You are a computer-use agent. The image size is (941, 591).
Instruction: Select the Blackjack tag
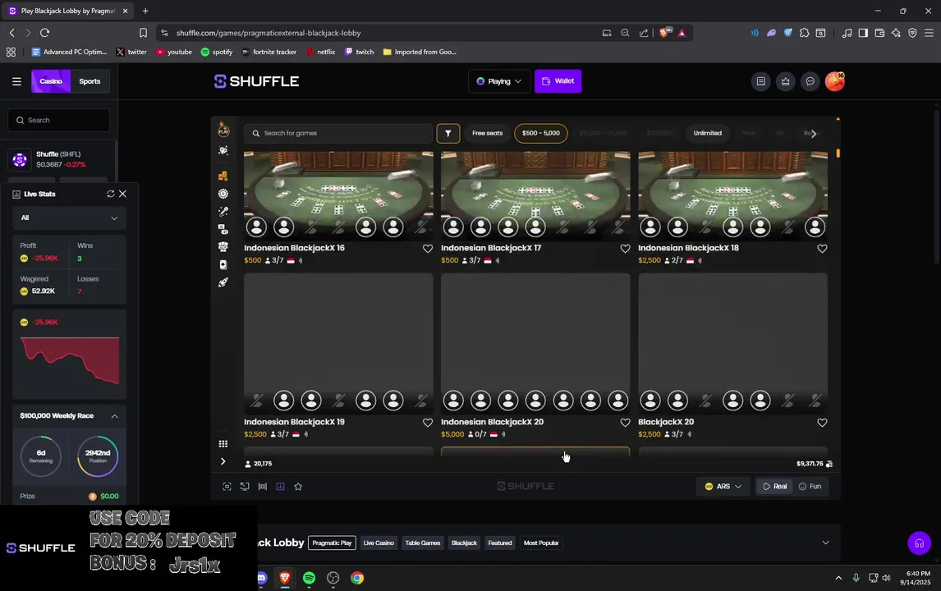click(x=464, y=543)
